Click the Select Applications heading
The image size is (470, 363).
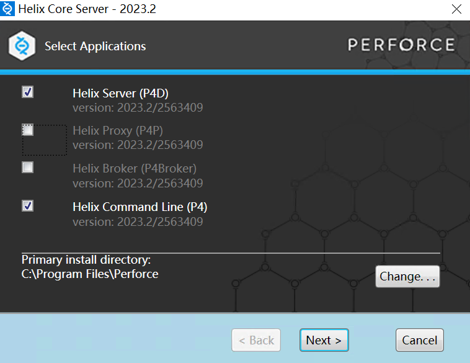(x=95, y=46)
